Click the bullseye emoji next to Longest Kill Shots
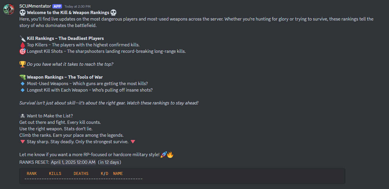389x189 pixels. coord(22,51)
